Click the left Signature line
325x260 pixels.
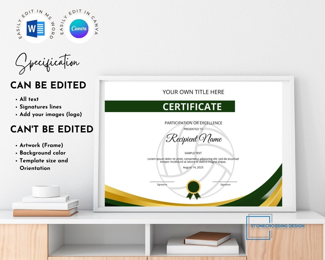pos(162,182)
